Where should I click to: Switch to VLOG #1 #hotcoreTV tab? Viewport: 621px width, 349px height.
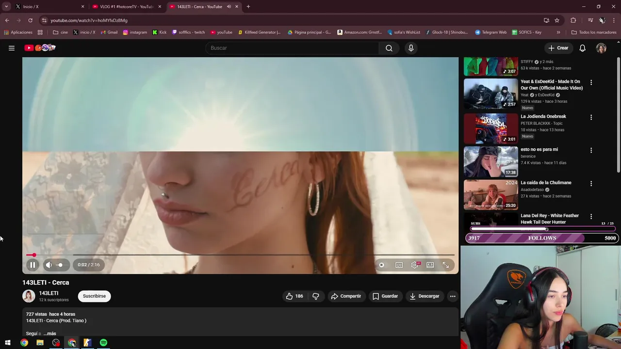click(x=126, y=7)
